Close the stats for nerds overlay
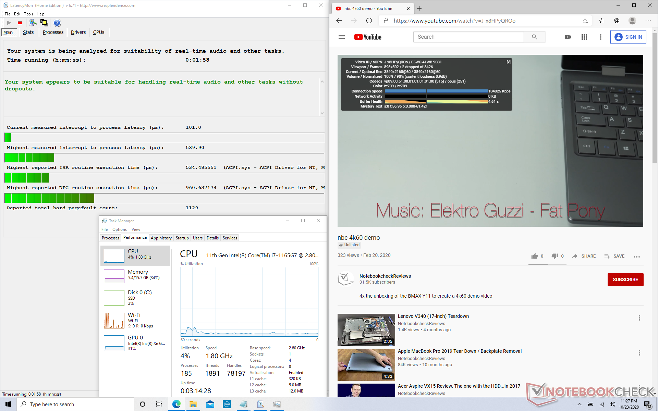This screenshot has width=658, height=411. click(509, 62)
